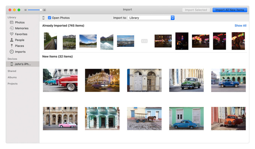Click the Devices sidebar heading
This screenshot has width=255, height=149.
pos(12,59)
